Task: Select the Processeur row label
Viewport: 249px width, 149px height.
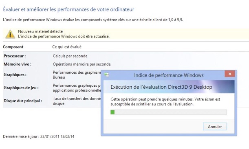Action: (15, 56)
